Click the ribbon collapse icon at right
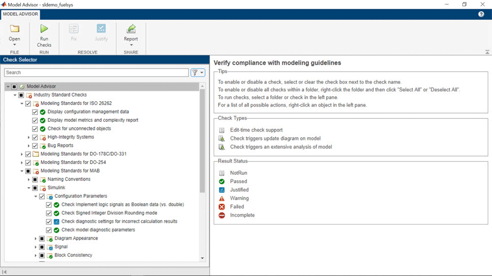This screenshot has width=492, height=276. 487,52
